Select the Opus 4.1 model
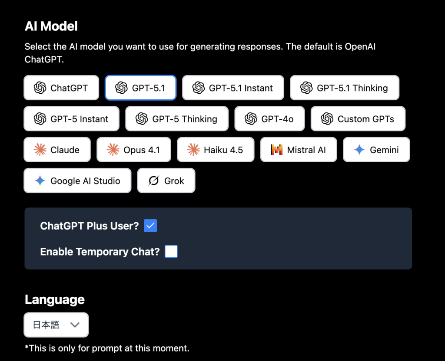This screenshot has height=361, width=445. point(133,150)
